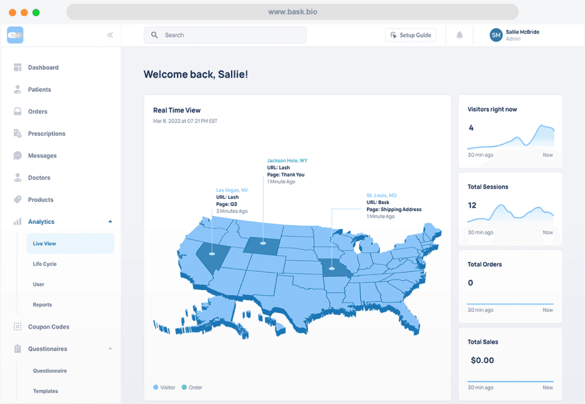Click the Coupon Codes icon
585x404 pixels.
point(17,327)
